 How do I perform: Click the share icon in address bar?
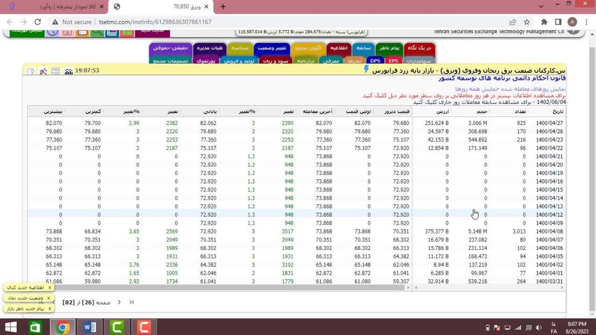(513, 22)
